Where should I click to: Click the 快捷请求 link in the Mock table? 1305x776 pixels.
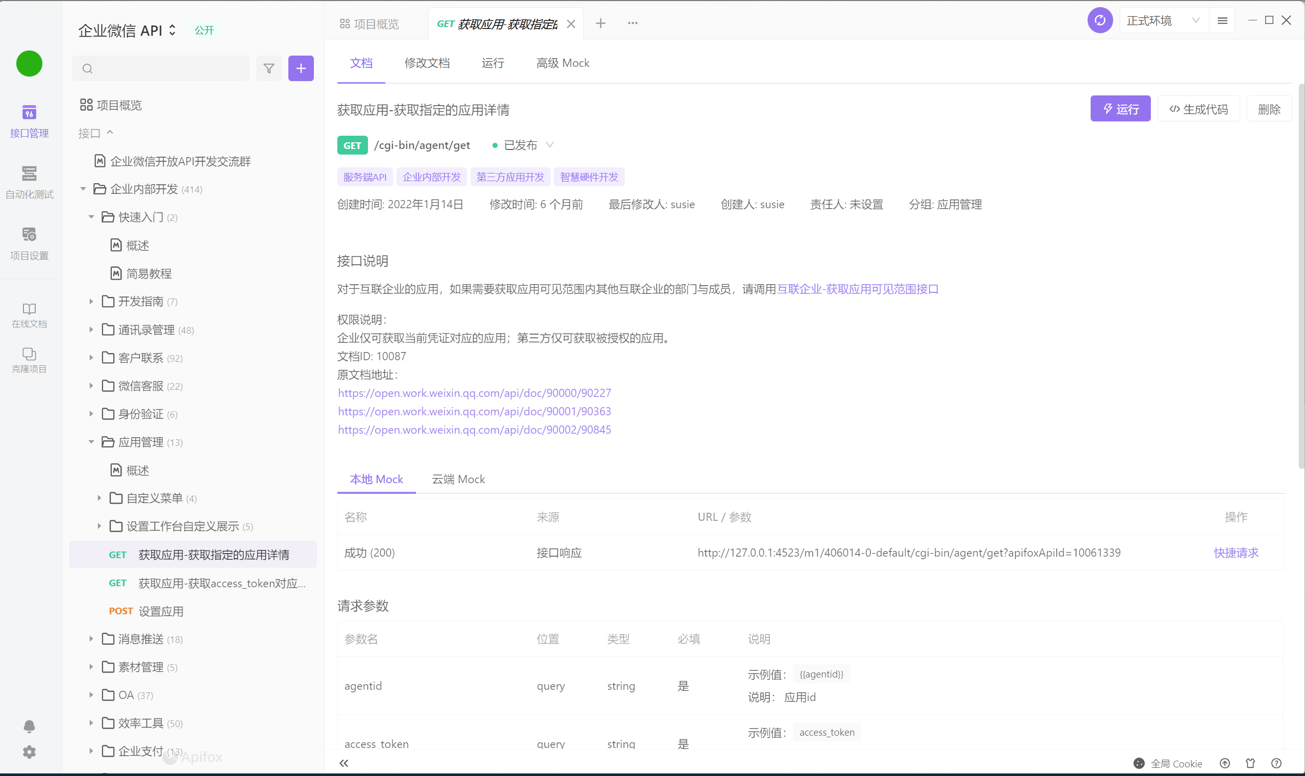(x=1236, y=553)
